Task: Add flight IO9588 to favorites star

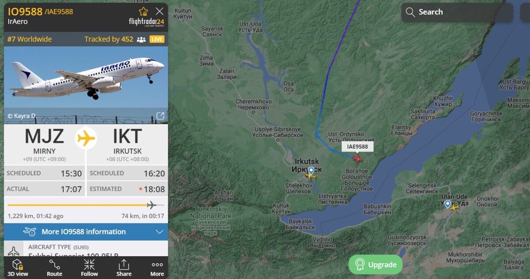Action: (144, 11)
